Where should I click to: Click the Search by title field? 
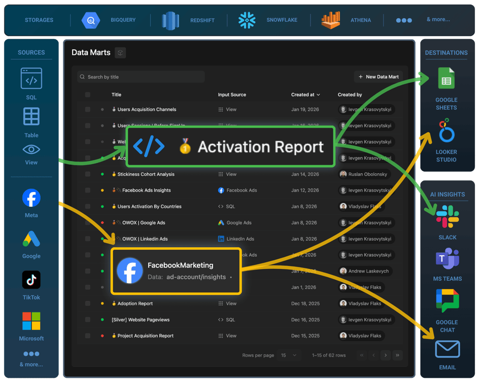[x=141, y=77]
